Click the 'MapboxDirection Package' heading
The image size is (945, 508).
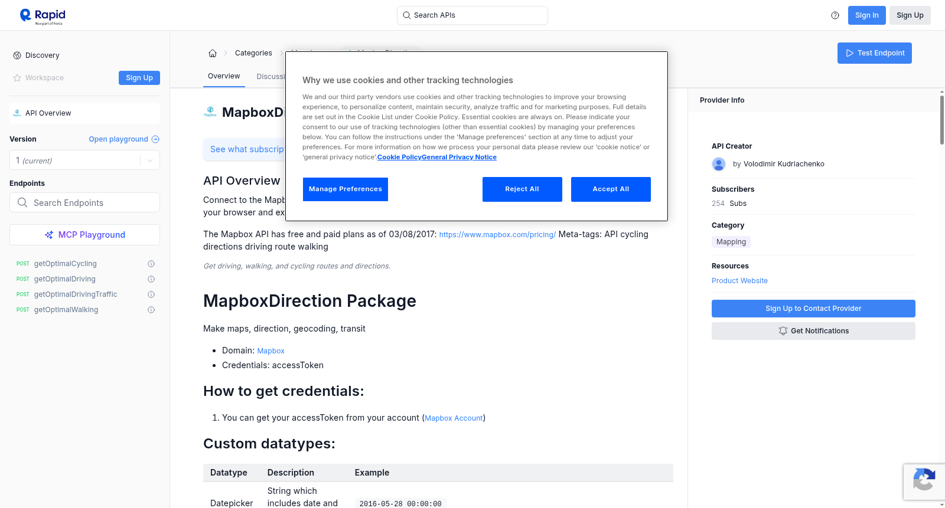[309, 301]
